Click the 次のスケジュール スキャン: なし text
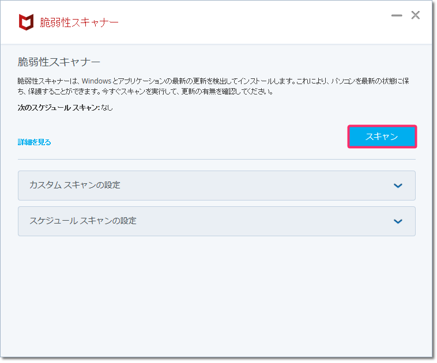Image resolution: width=437 pixels, height=363 pixels. (65, 108)
